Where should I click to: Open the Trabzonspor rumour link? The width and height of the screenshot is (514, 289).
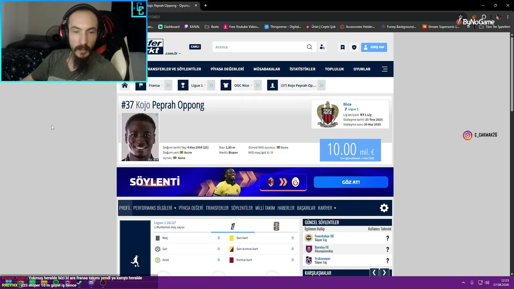tap(322, 258)
